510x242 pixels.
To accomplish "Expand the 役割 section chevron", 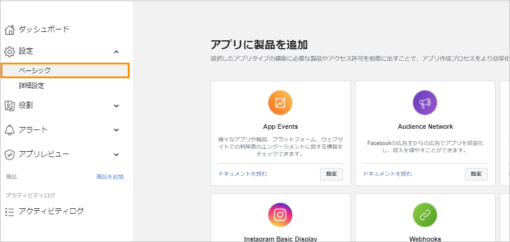I will pyautogui.click(x=116, y=106).
